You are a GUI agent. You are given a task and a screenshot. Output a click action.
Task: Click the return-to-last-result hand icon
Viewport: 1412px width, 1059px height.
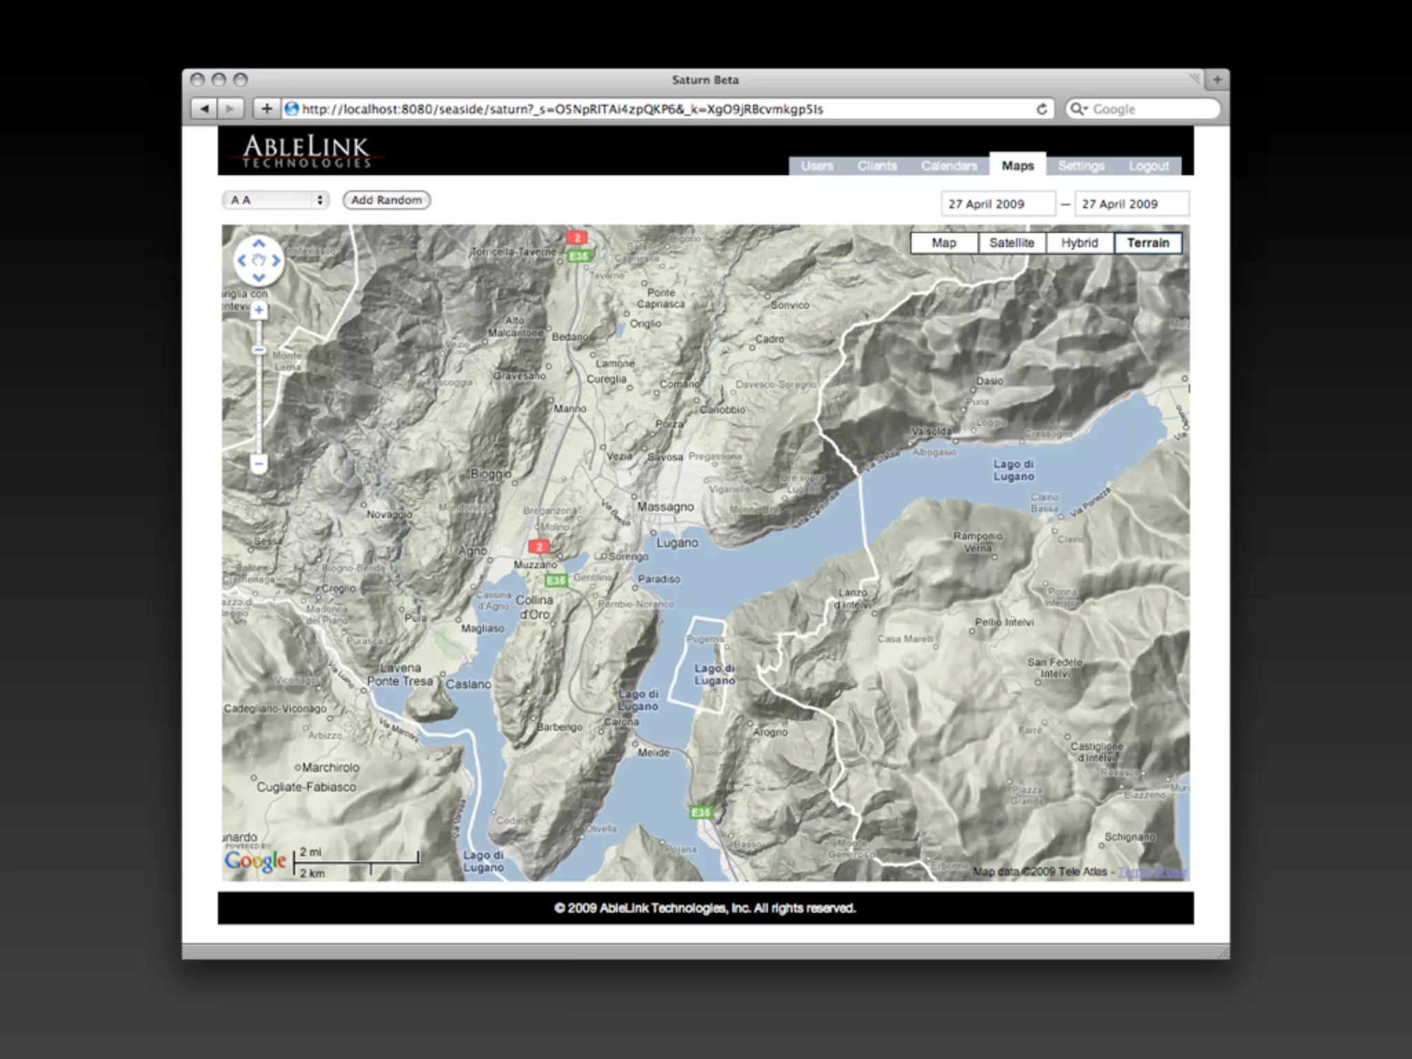(259, 261)
